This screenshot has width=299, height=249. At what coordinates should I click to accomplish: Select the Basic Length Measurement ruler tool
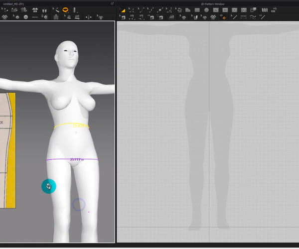[75, 10]
